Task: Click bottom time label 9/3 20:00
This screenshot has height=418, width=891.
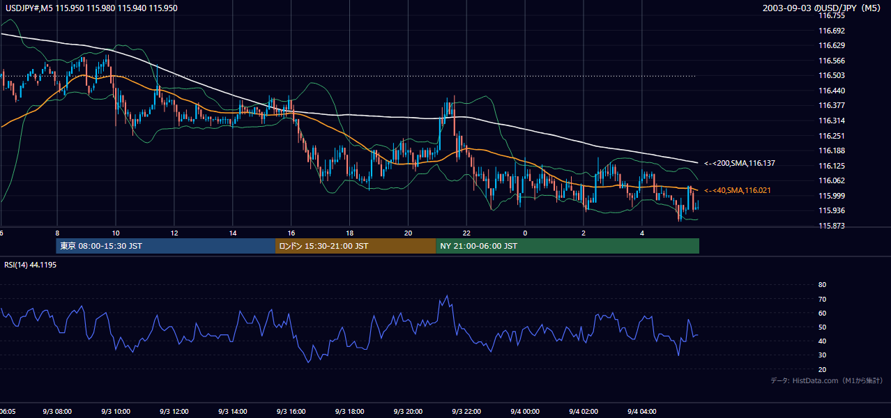Action: pyautogui.click(x=409, y=412)
